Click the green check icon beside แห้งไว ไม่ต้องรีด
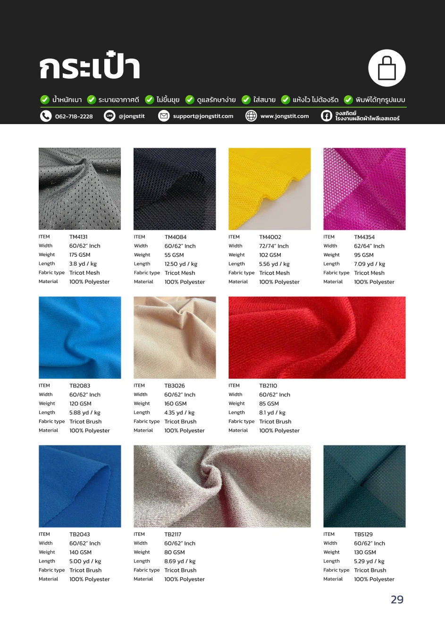Image resolution: width=445 pixels, height=629 pixels. click(x=285, y=100)
